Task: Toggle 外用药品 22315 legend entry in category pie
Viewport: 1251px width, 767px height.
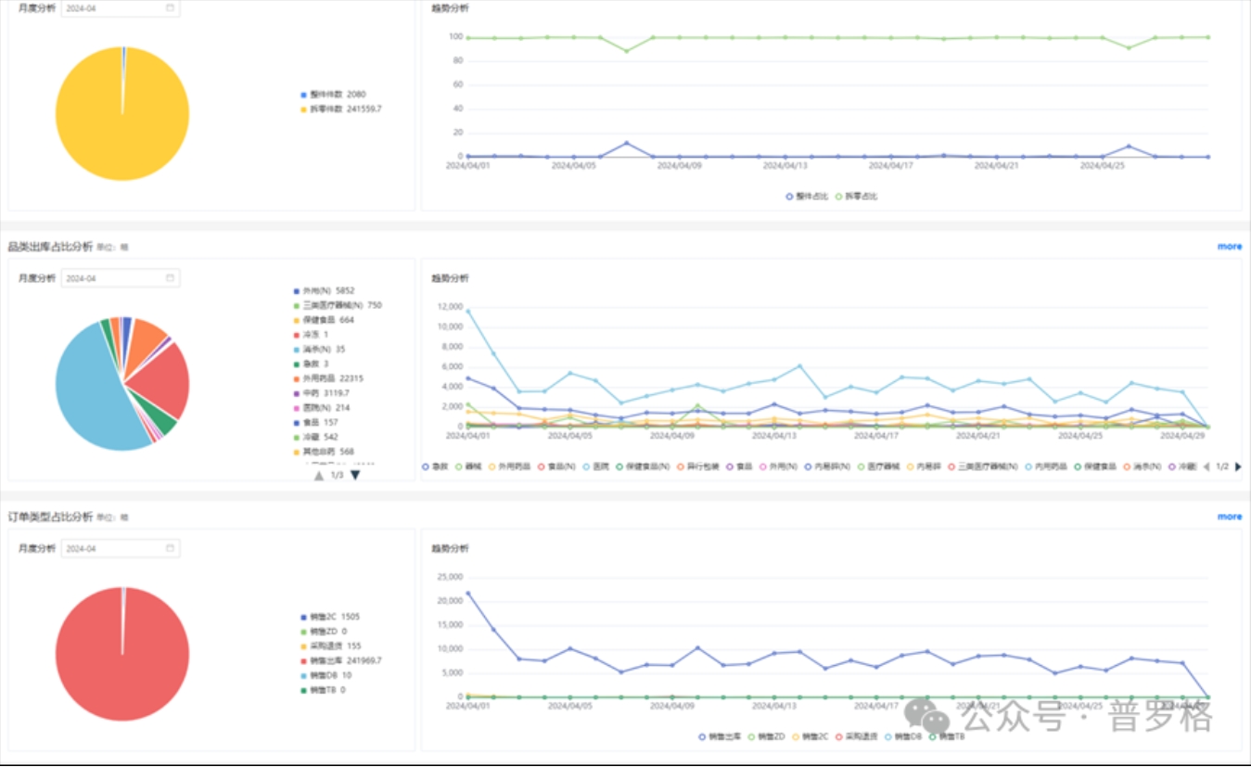Action: [x=334, y=378]
